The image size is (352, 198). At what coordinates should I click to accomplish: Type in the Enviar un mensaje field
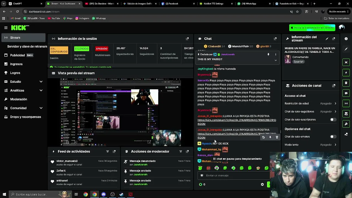(x=234, y=175)
